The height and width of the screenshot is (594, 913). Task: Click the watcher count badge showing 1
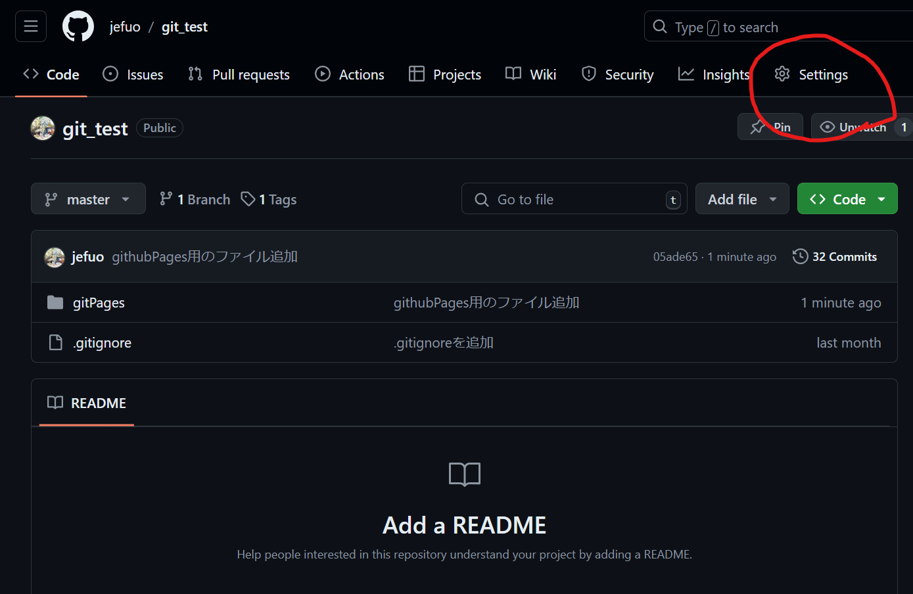(904, 127)
